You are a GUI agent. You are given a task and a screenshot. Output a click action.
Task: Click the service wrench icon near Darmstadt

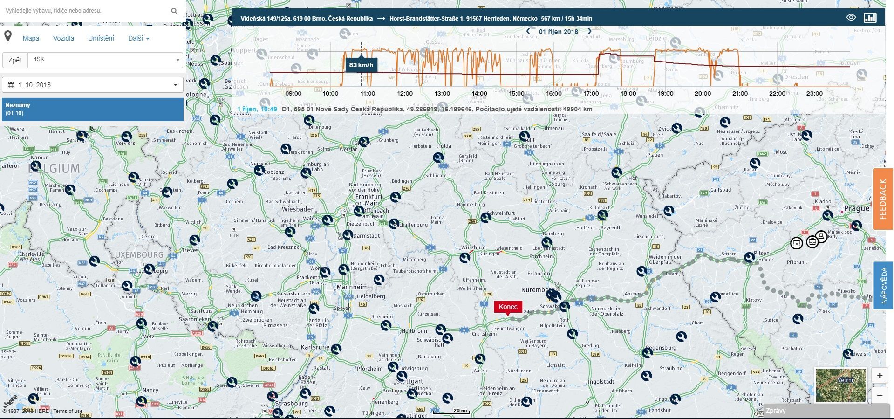[348, 234]
